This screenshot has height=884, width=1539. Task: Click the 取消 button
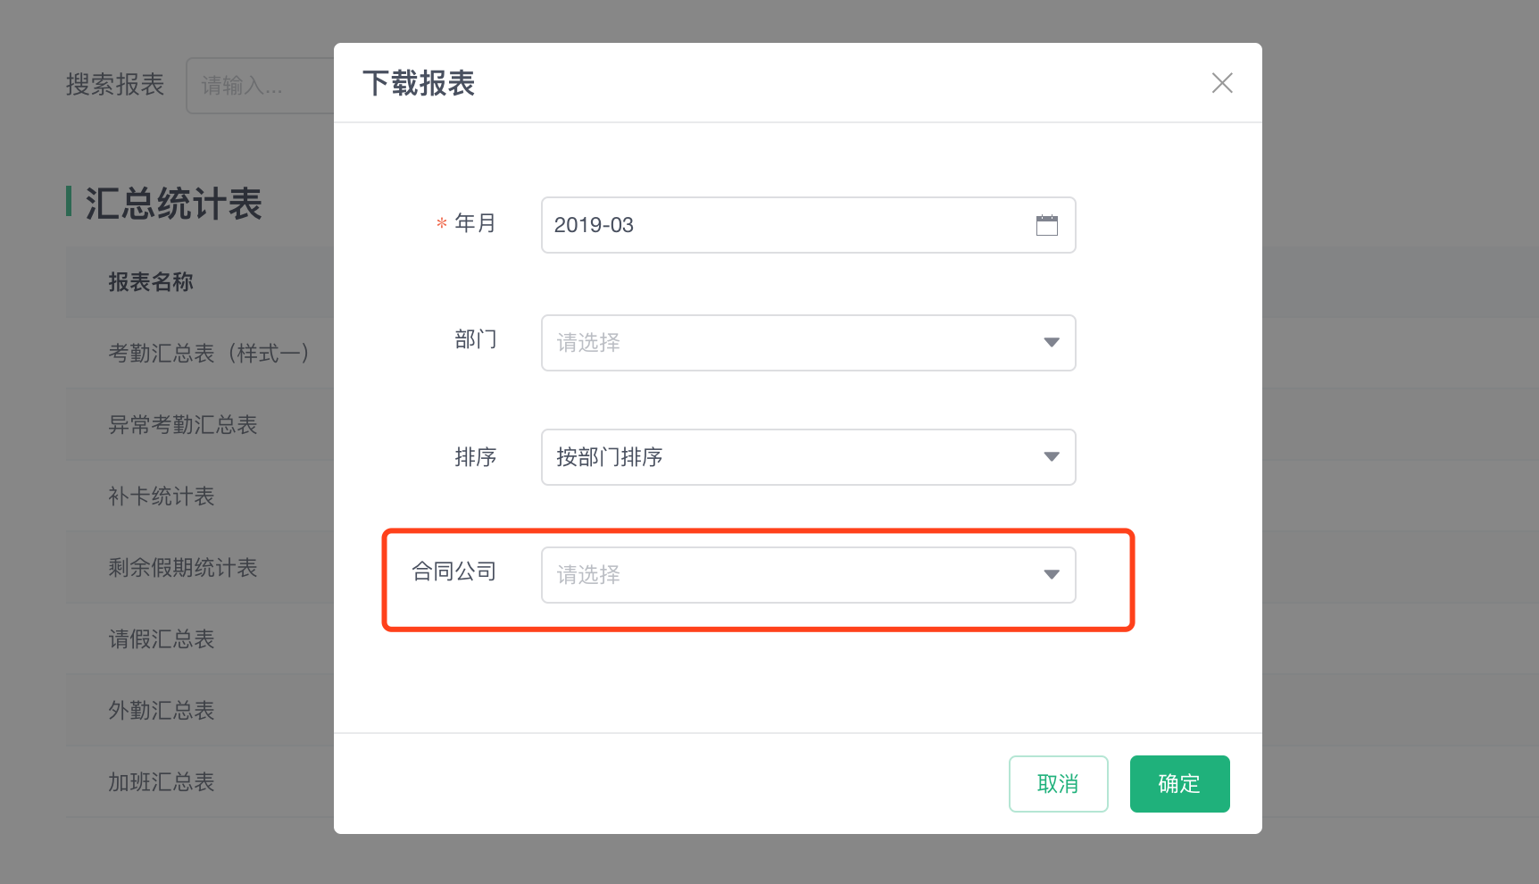tap(1058, 784)
